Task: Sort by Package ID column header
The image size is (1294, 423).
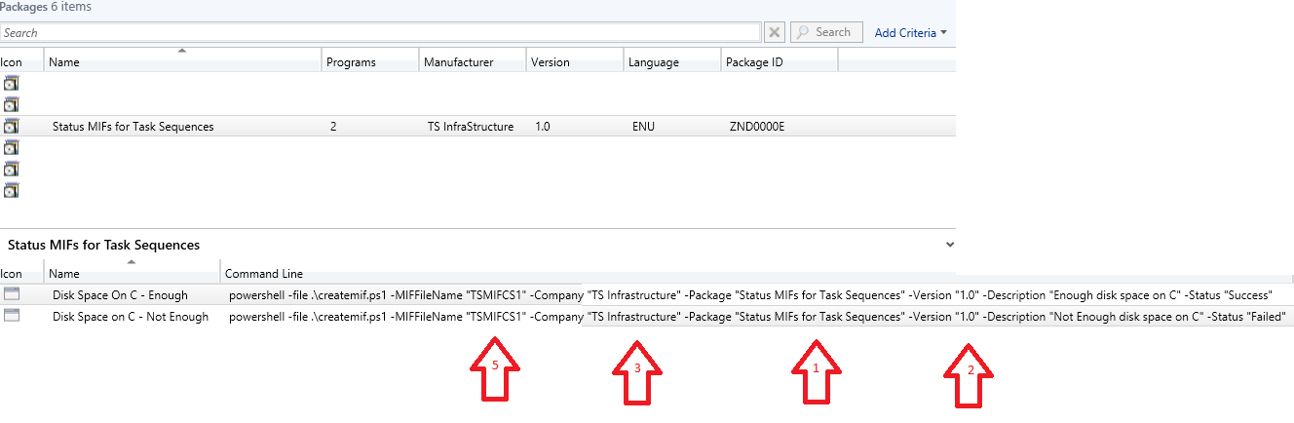Action: [756, 62]
